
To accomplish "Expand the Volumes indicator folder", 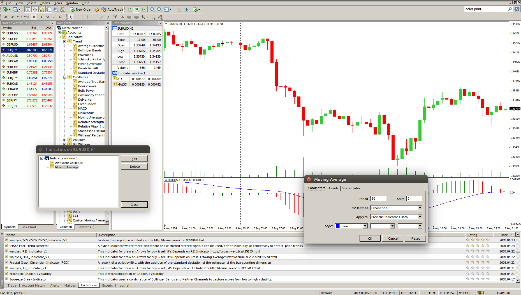I will [65, 140].
